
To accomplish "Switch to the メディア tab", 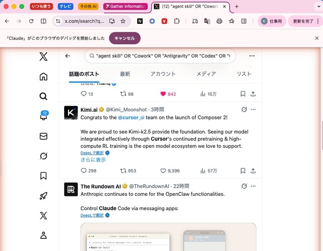I will coord(206,74).
